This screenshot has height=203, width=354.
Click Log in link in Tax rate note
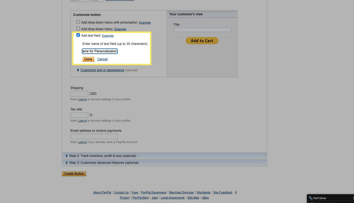coord(82,121)
